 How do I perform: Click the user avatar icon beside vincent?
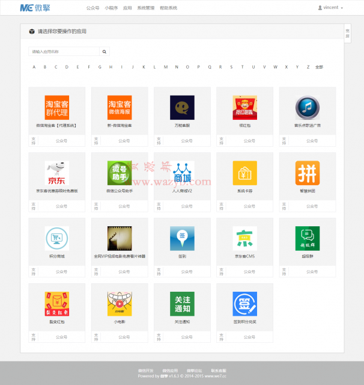click(320, 8)
